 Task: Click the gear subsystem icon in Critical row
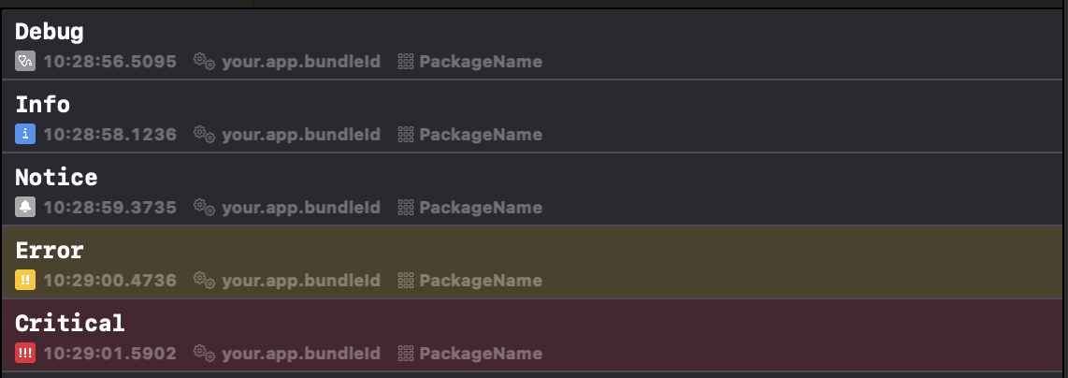pyautogui.click(x=204, y=353)
